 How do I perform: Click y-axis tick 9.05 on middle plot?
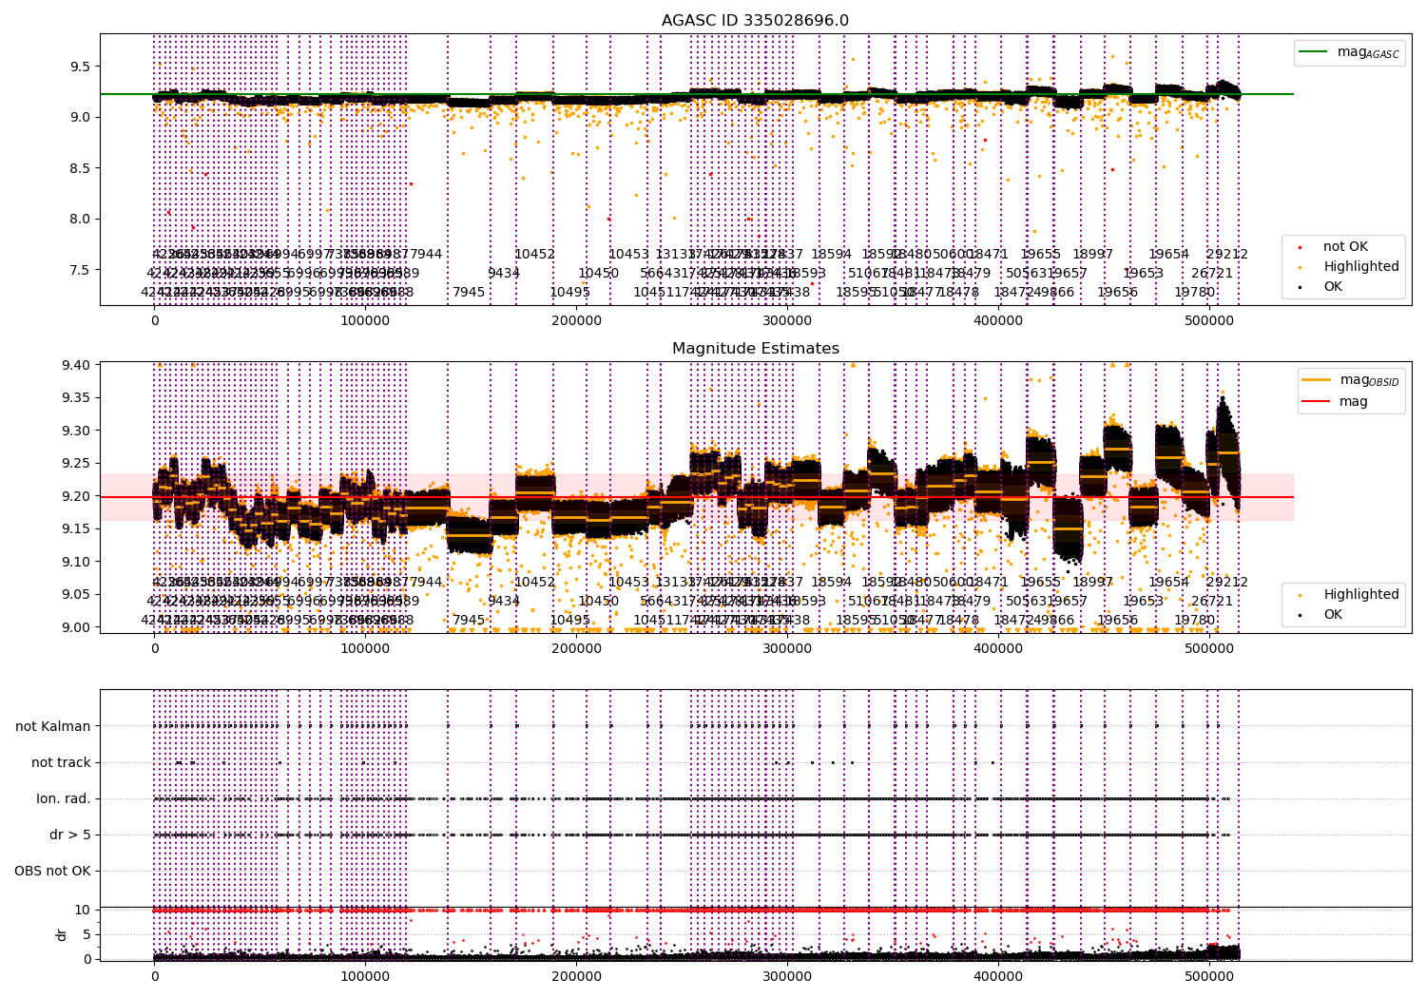75,594
